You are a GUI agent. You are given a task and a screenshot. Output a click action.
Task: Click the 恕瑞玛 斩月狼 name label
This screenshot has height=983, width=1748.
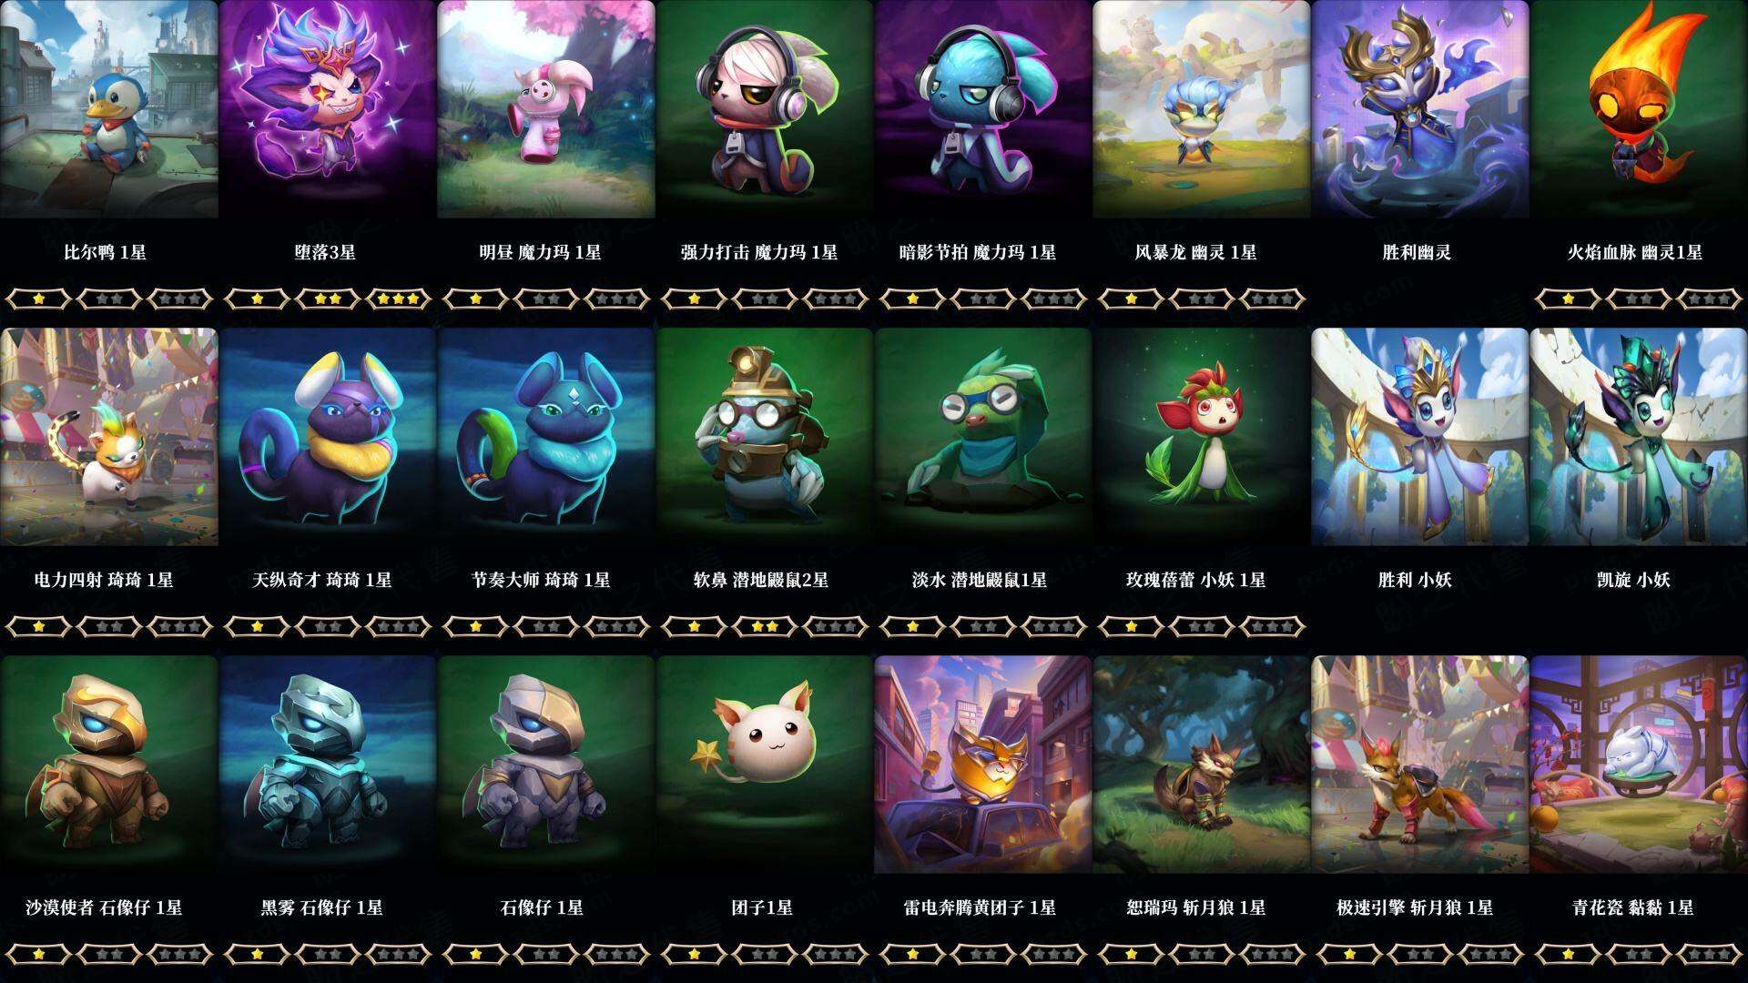(1196, 907)
